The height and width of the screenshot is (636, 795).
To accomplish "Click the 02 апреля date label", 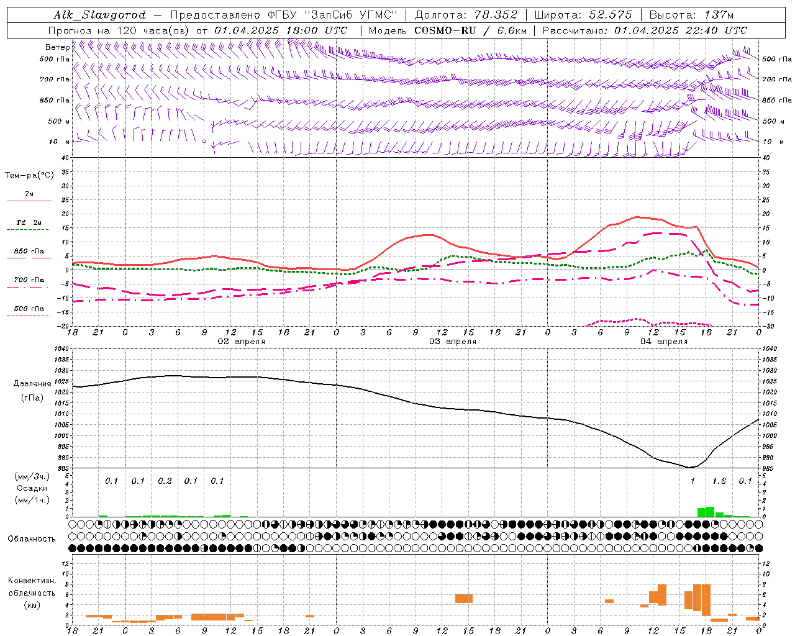I will (x=241, y=342).
